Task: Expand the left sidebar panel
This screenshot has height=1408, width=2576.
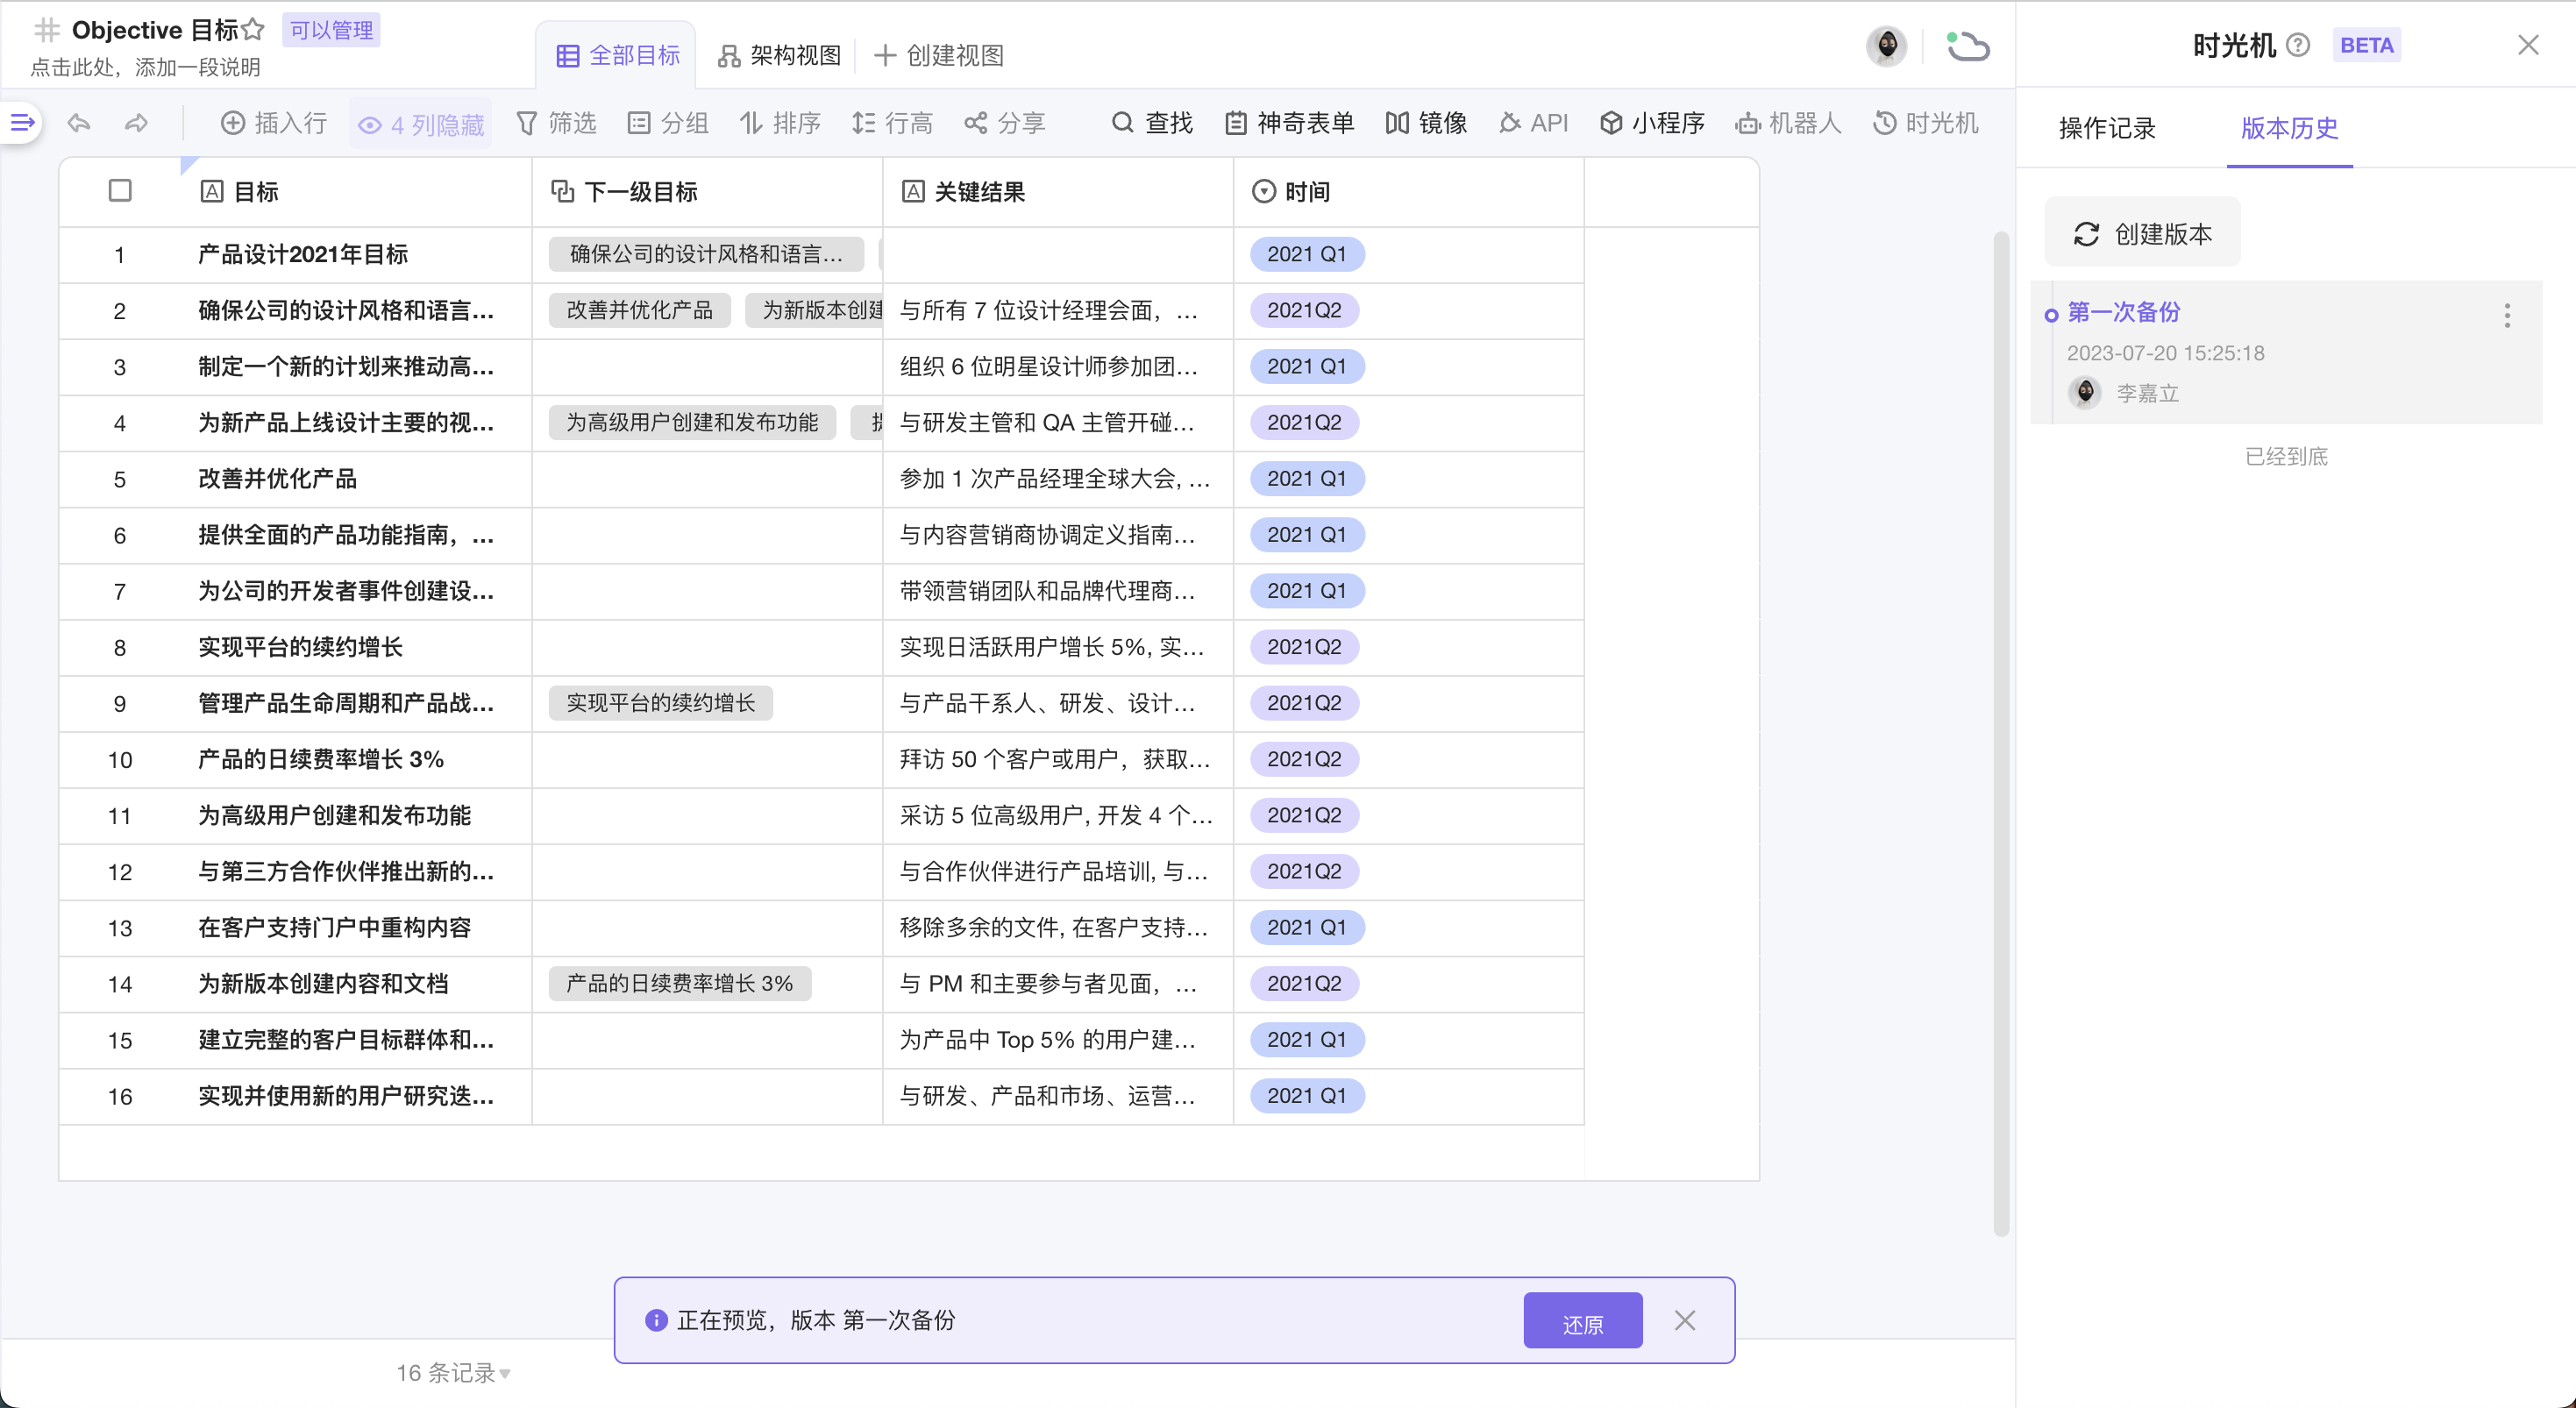Action: pyautogui.click(x=22, y=123)
